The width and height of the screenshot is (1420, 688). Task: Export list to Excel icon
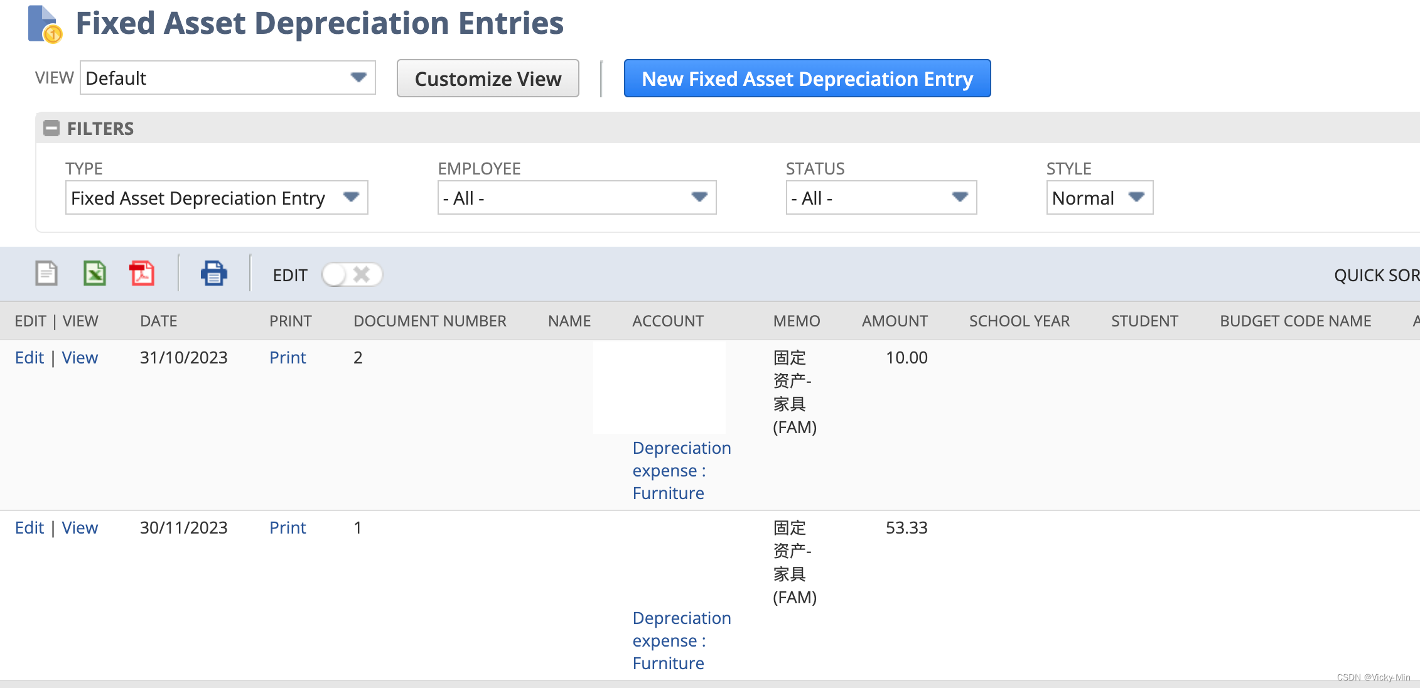[94, 274]
